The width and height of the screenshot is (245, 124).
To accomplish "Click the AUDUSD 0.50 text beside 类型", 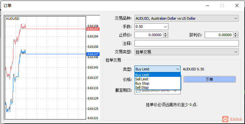I will point(193,69).
